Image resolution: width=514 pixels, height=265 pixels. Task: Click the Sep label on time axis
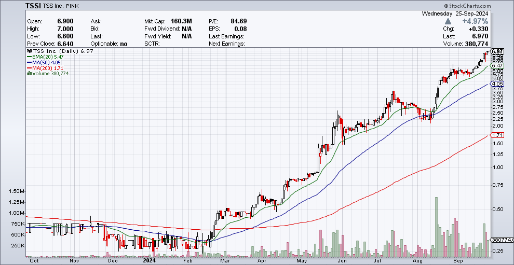[457, 261]
